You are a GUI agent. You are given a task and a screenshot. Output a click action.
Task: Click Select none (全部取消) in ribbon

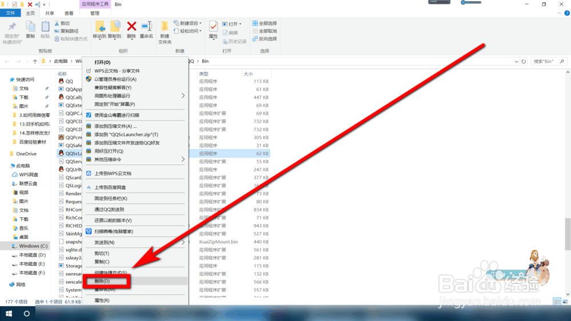265,31
